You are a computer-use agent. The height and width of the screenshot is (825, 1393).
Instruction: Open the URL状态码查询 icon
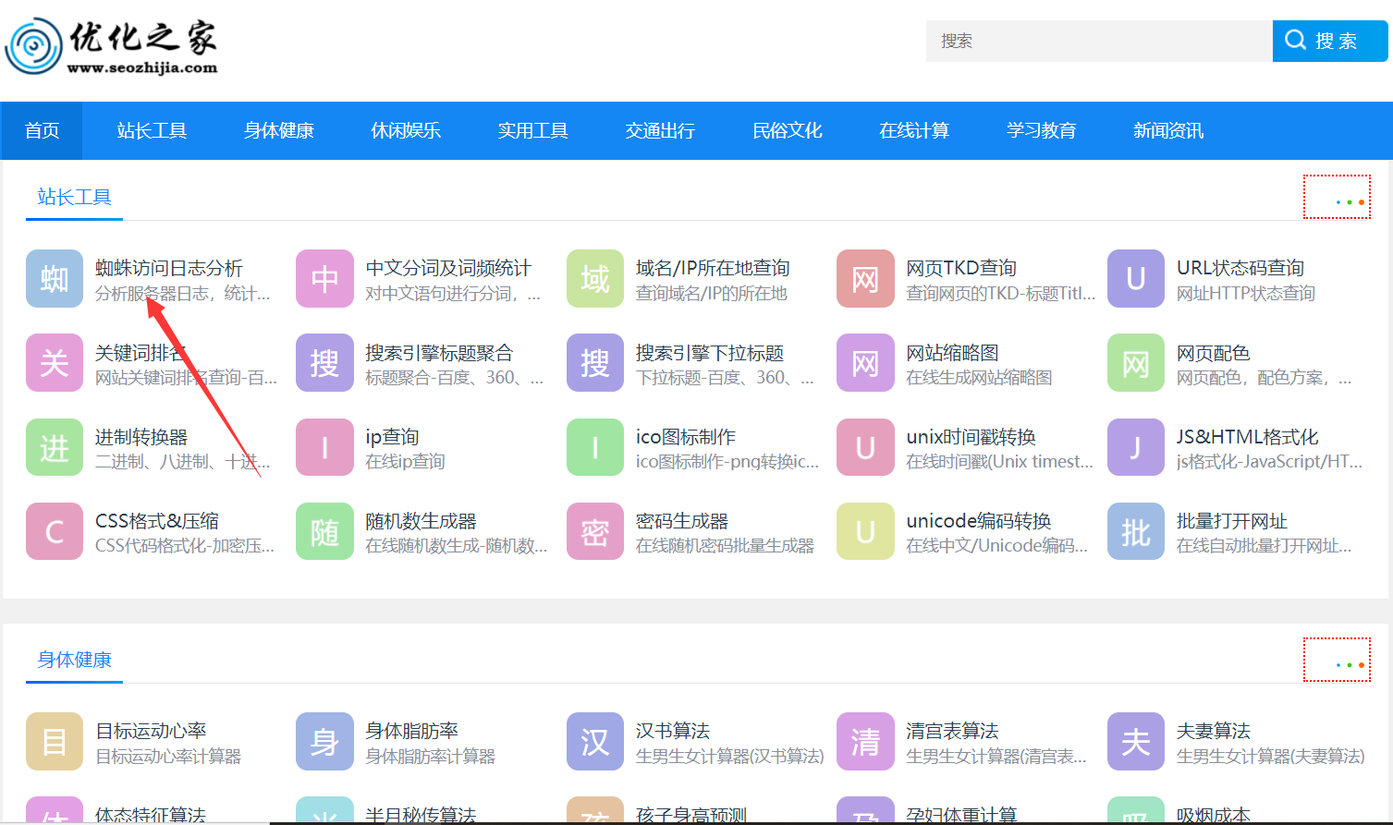pyautogui.click(x=1136, y=278)
